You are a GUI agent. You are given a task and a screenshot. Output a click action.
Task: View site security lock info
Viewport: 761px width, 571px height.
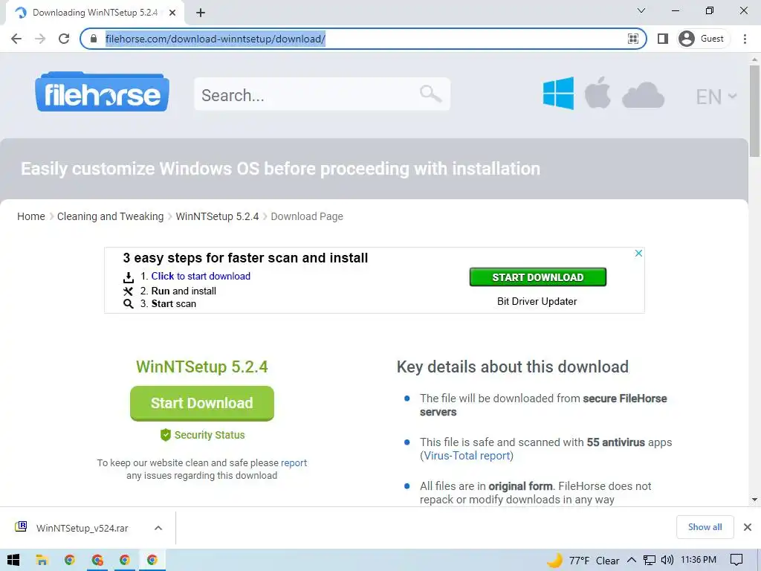click(94, 39)
